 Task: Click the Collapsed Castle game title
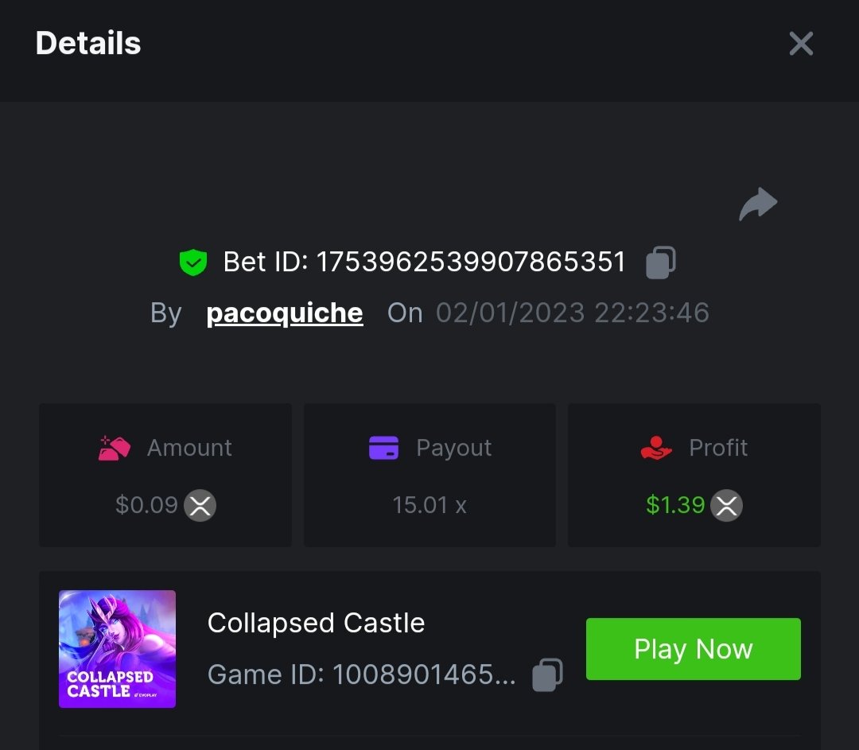point(316,623)
